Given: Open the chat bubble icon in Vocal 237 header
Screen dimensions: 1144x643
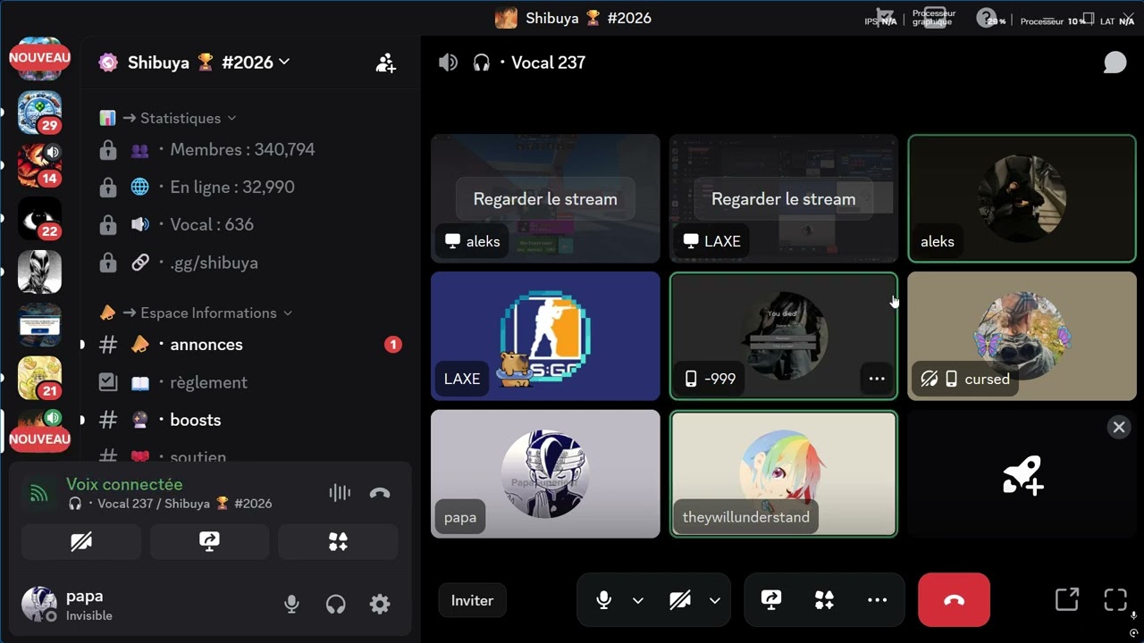Looking at the screenshot, I should pyautogui.click(x=1115, y=63).
